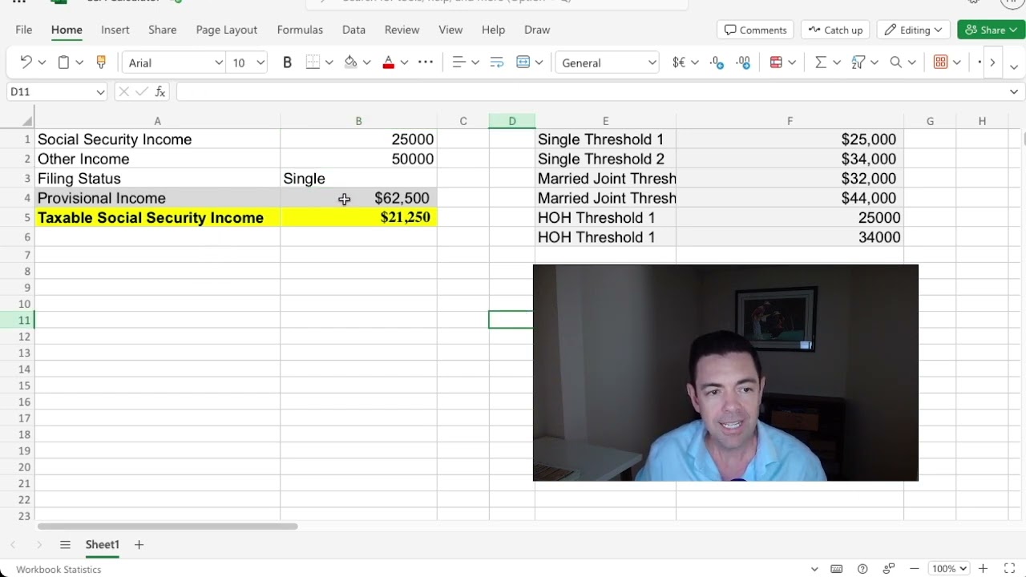The height and width of the screenshot is (577, 1026).
Task: Click the Conditional Formatting icon
Action: pos(776,63)
